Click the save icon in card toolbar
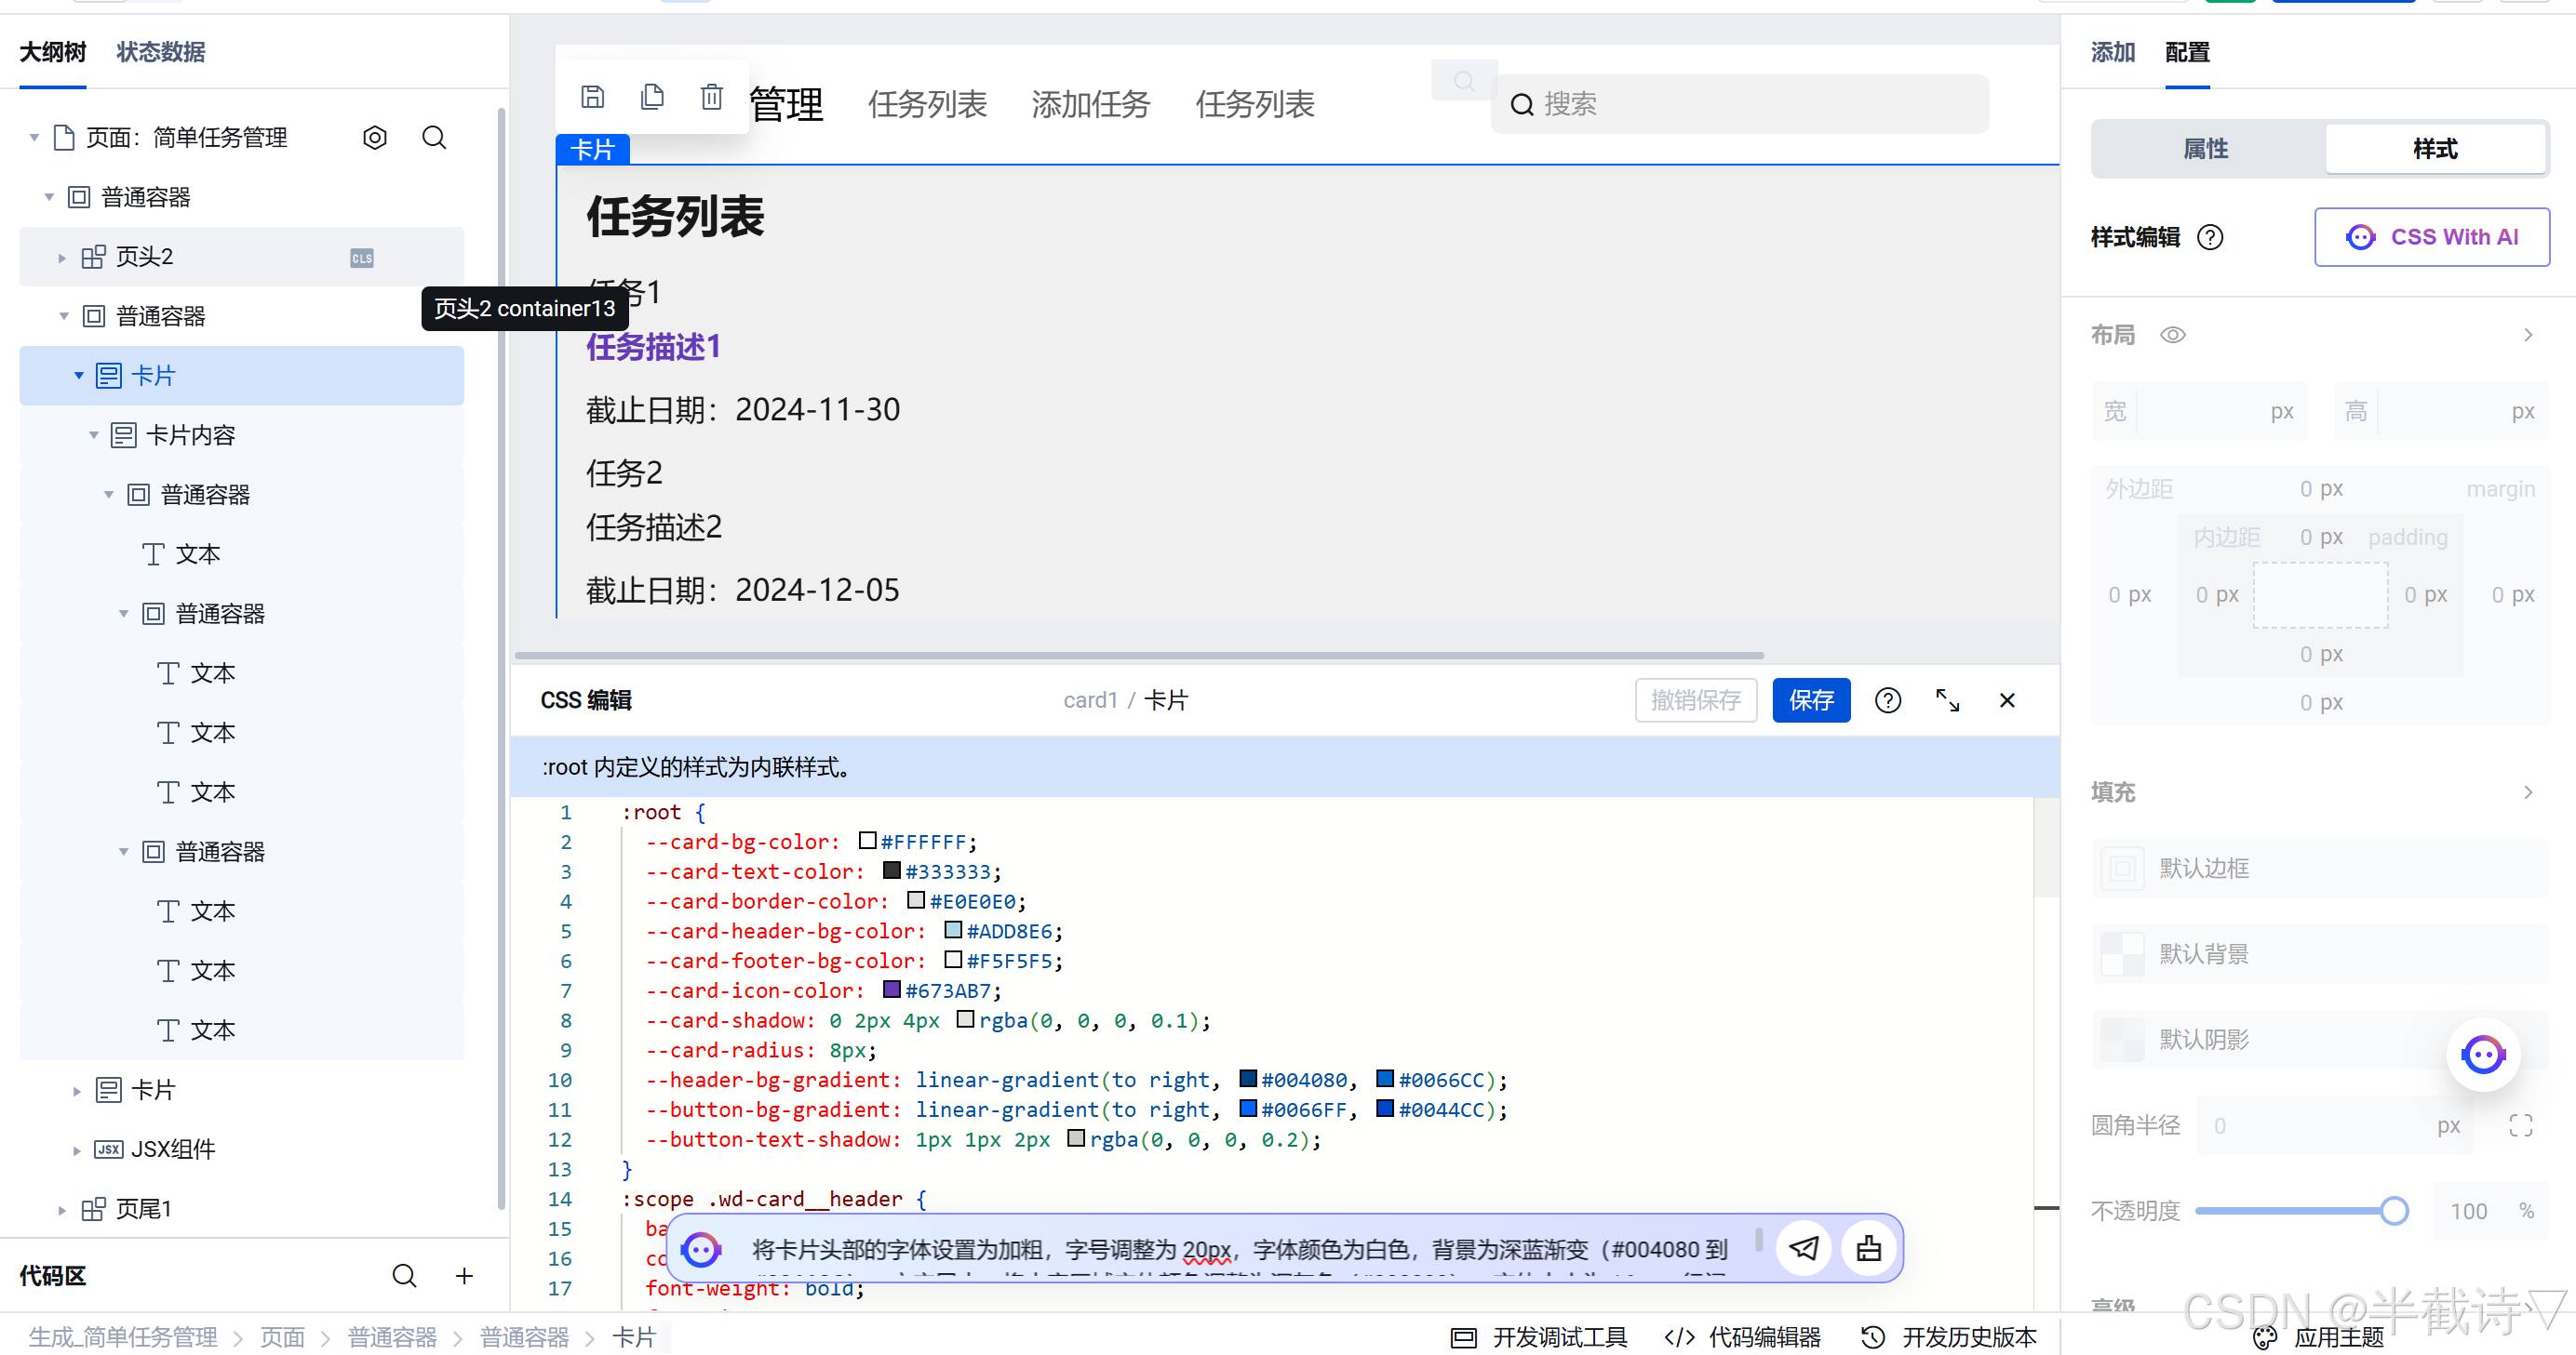Image resolution: width=2576 pixels, height=1355 pixels. click(592, 97)
